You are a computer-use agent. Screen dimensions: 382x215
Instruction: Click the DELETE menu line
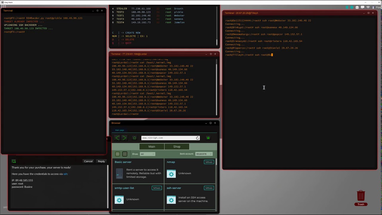click(123, 40)
